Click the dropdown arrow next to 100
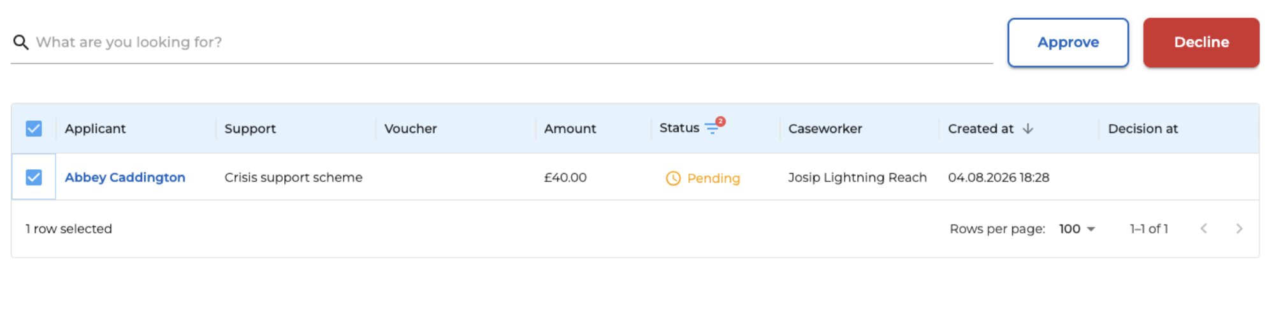The height and width of the screenshot is (318, 1276). point(1091,230)
